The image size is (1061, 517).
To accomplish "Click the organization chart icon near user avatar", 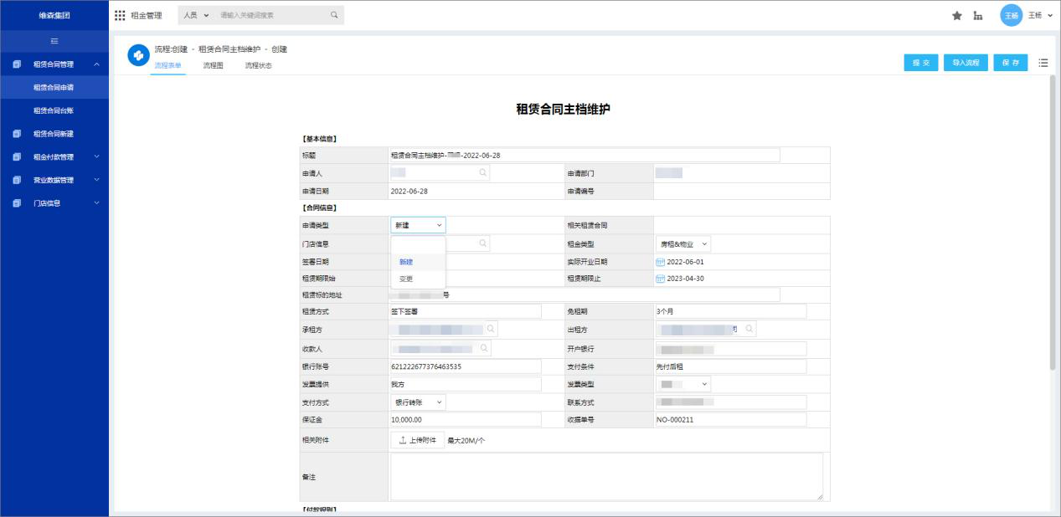I will [978, 14].
